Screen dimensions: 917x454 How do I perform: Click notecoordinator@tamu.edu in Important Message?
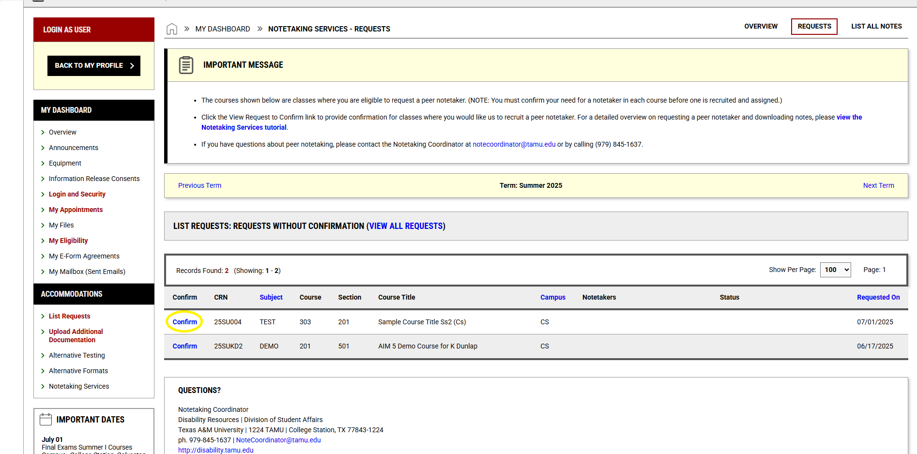click(514, 144)
